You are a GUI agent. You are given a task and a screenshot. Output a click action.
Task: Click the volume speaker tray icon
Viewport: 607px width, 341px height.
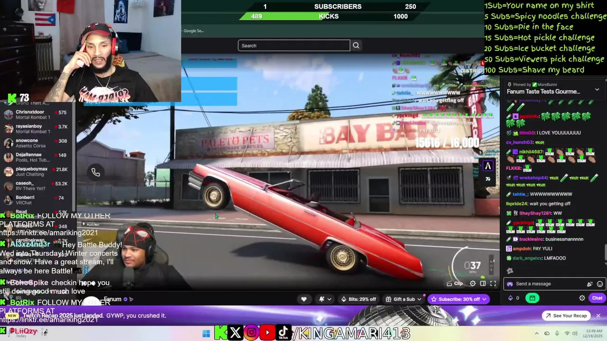pyautogui.click(x=576, y=333)
